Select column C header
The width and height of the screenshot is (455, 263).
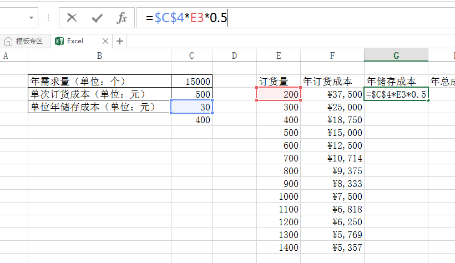pos(191,55)
